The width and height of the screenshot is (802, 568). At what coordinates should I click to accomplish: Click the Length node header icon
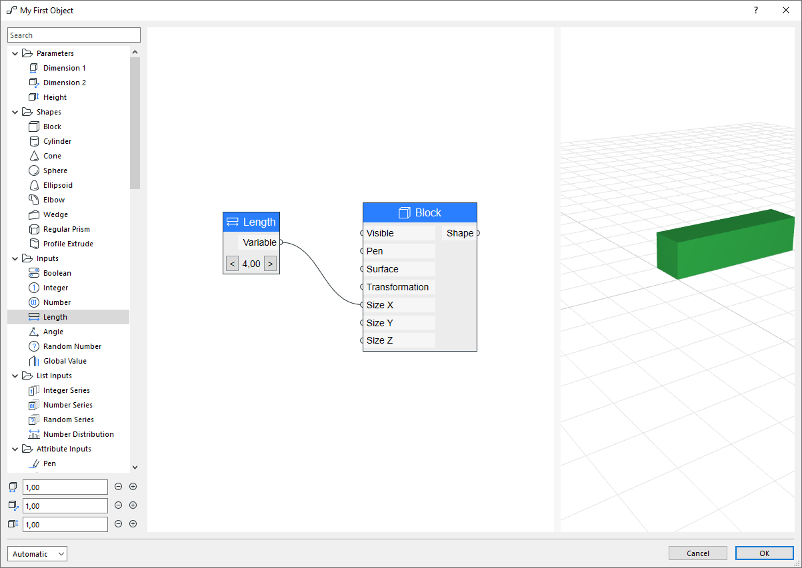[x=233, y=222]
